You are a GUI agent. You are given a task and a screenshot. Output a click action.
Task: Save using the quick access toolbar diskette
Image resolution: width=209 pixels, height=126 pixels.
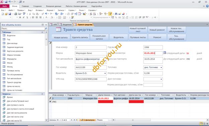(6, 2)
